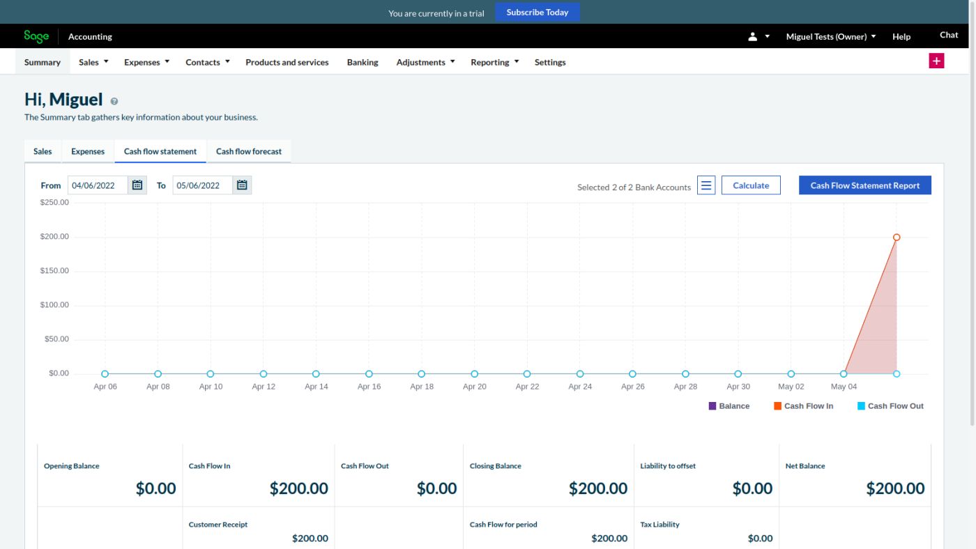Image resolution: width=976 pixels, height=549 pixels.
Task: Click the Sage logo in header
Action: (36, 36)
